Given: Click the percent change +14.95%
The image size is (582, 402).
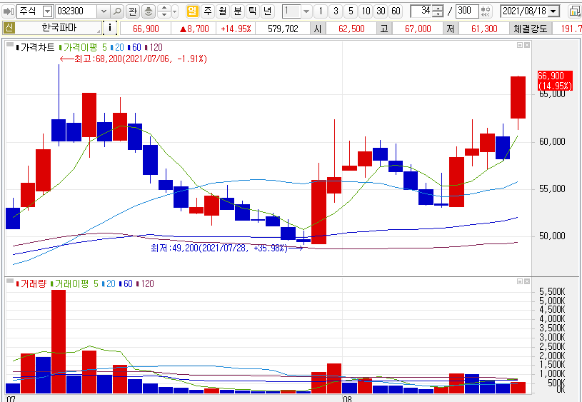Looking at the screenshot, I should point(236,29).
